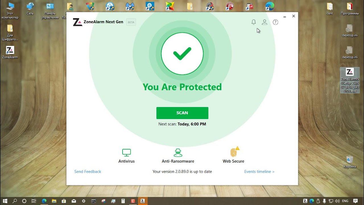Open the Anti-Ransomware module
The height and width of the screenshot is (205, 364).
[x=178, y=156]
